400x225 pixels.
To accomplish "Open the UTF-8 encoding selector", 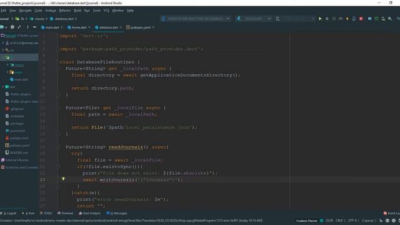I will pos(353,221).
